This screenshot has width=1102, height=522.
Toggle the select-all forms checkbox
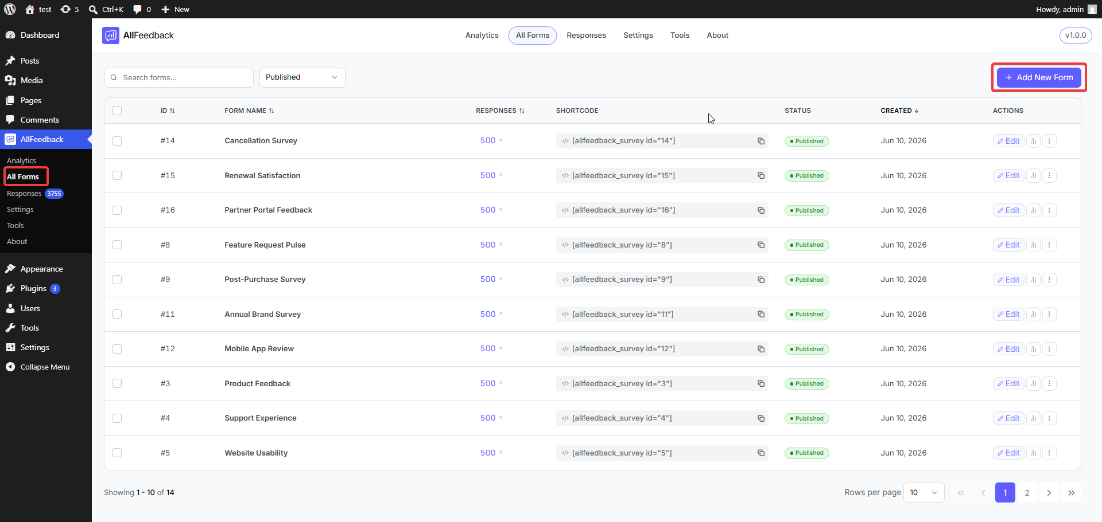point(117,111)
